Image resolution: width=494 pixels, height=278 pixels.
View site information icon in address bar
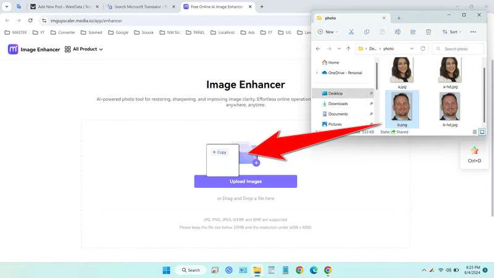(44, 20)
